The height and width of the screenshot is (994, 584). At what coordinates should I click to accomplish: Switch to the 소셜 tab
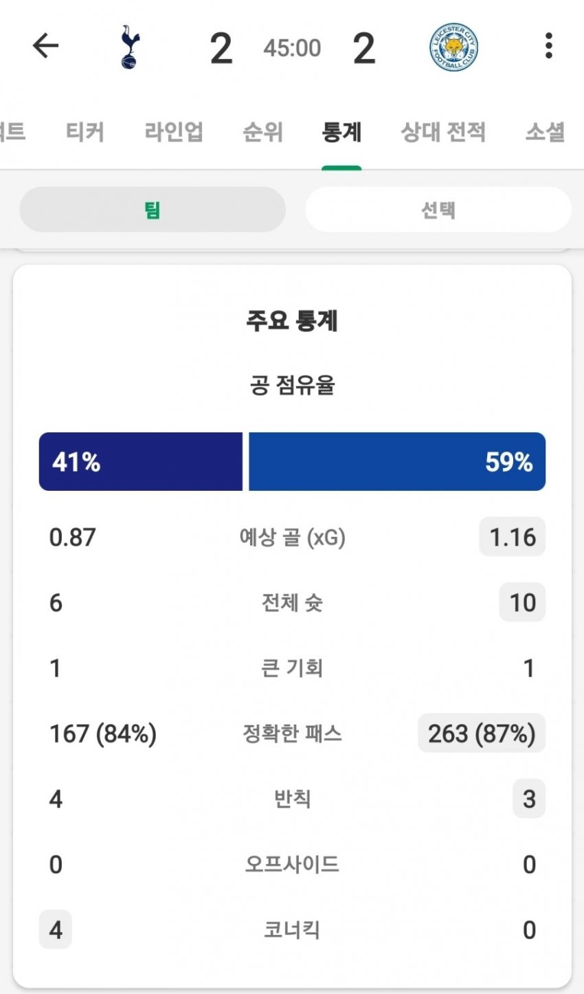pos(545,131)
